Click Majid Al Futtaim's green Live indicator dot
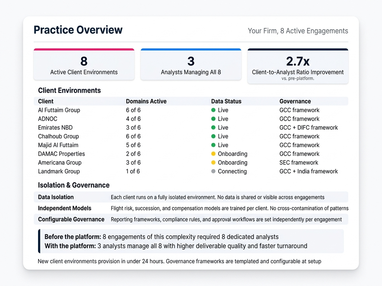 [213, 145]
